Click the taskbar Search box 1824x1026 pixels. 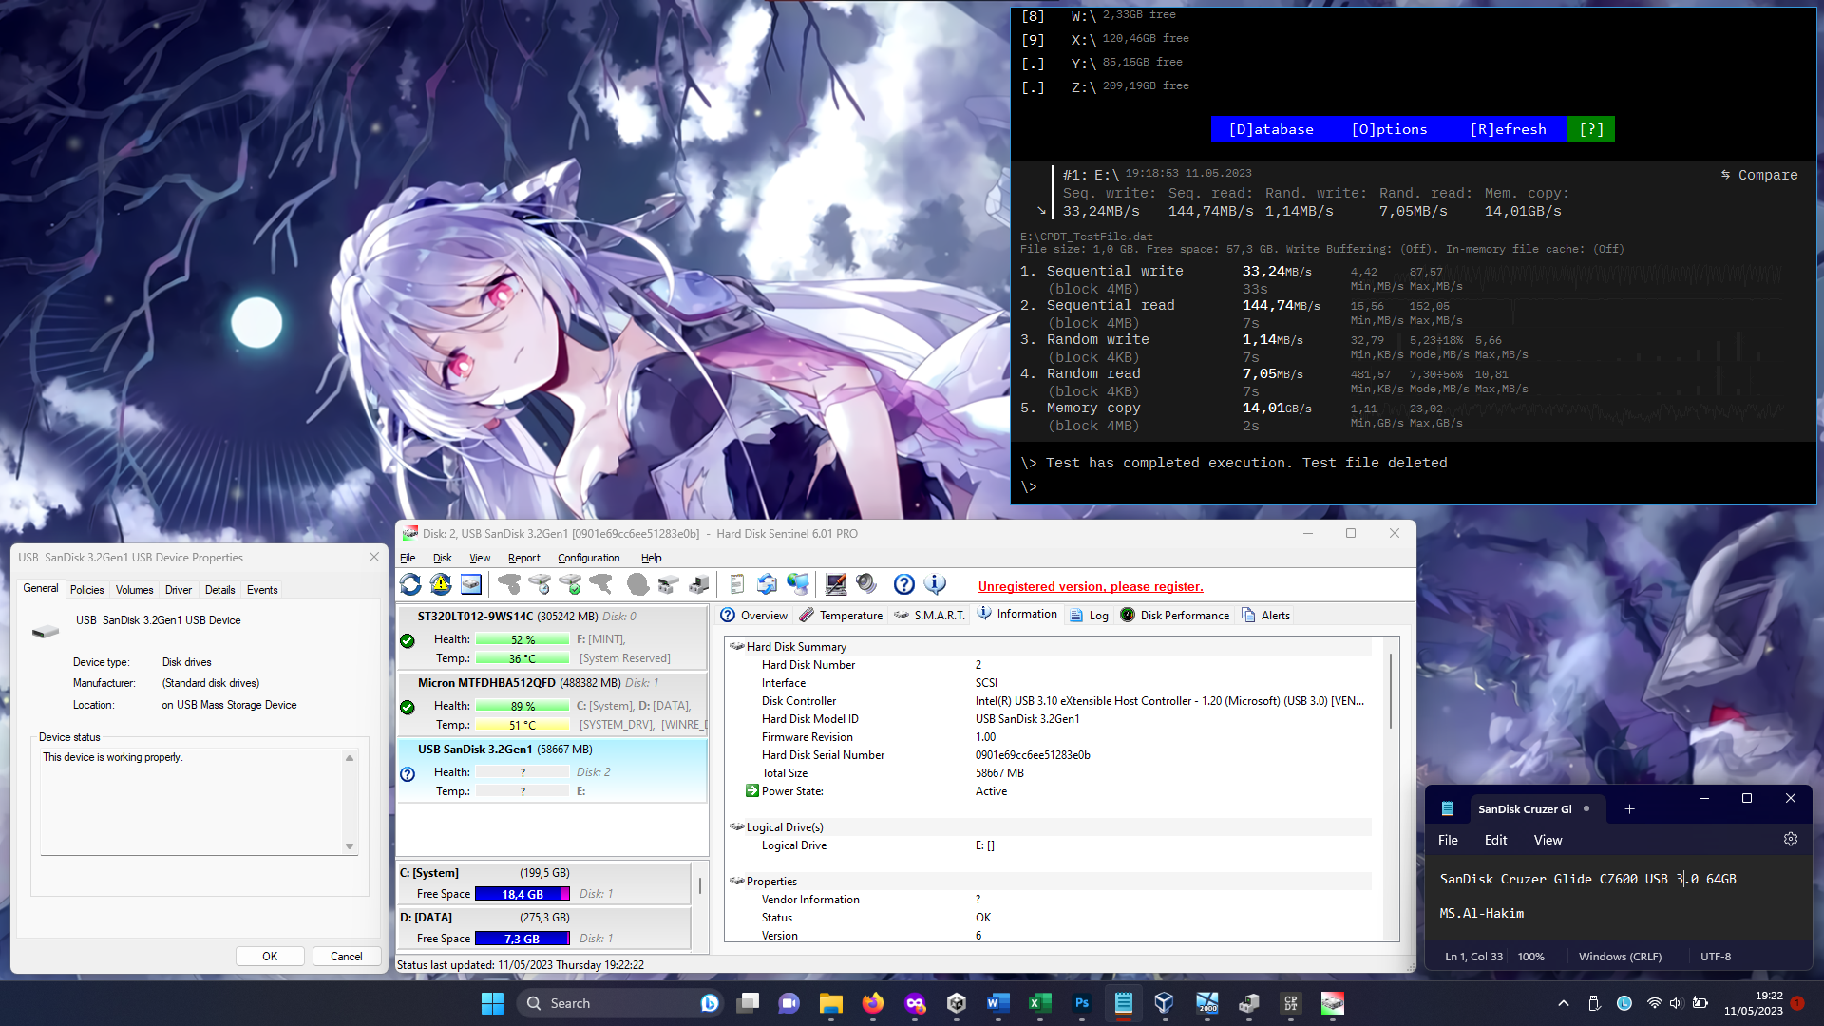[619, 1003]
